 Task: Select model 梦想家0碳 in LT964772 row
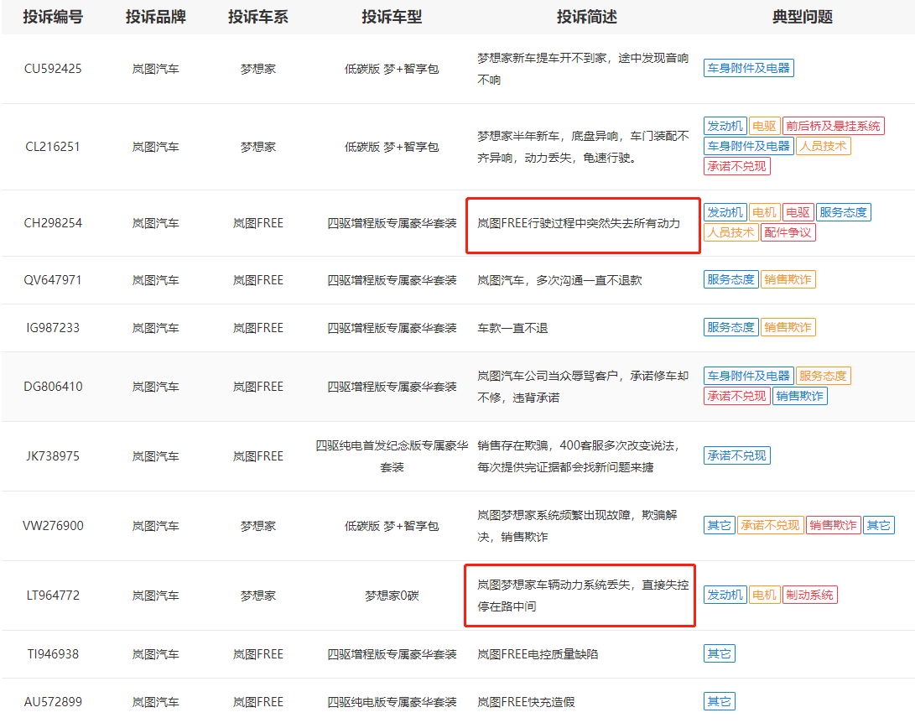[392, 596]
